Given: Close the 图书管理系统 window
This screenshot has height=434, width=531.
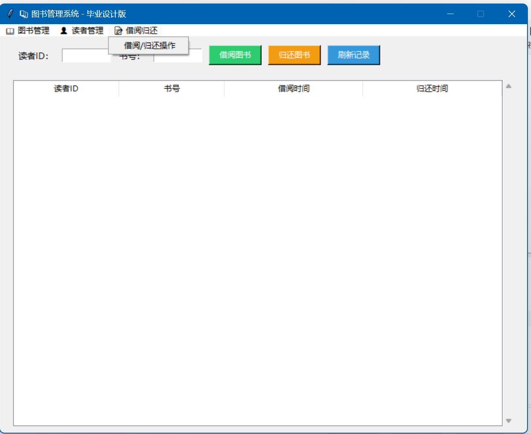Looking at the screenshot, I should point(512,14).
